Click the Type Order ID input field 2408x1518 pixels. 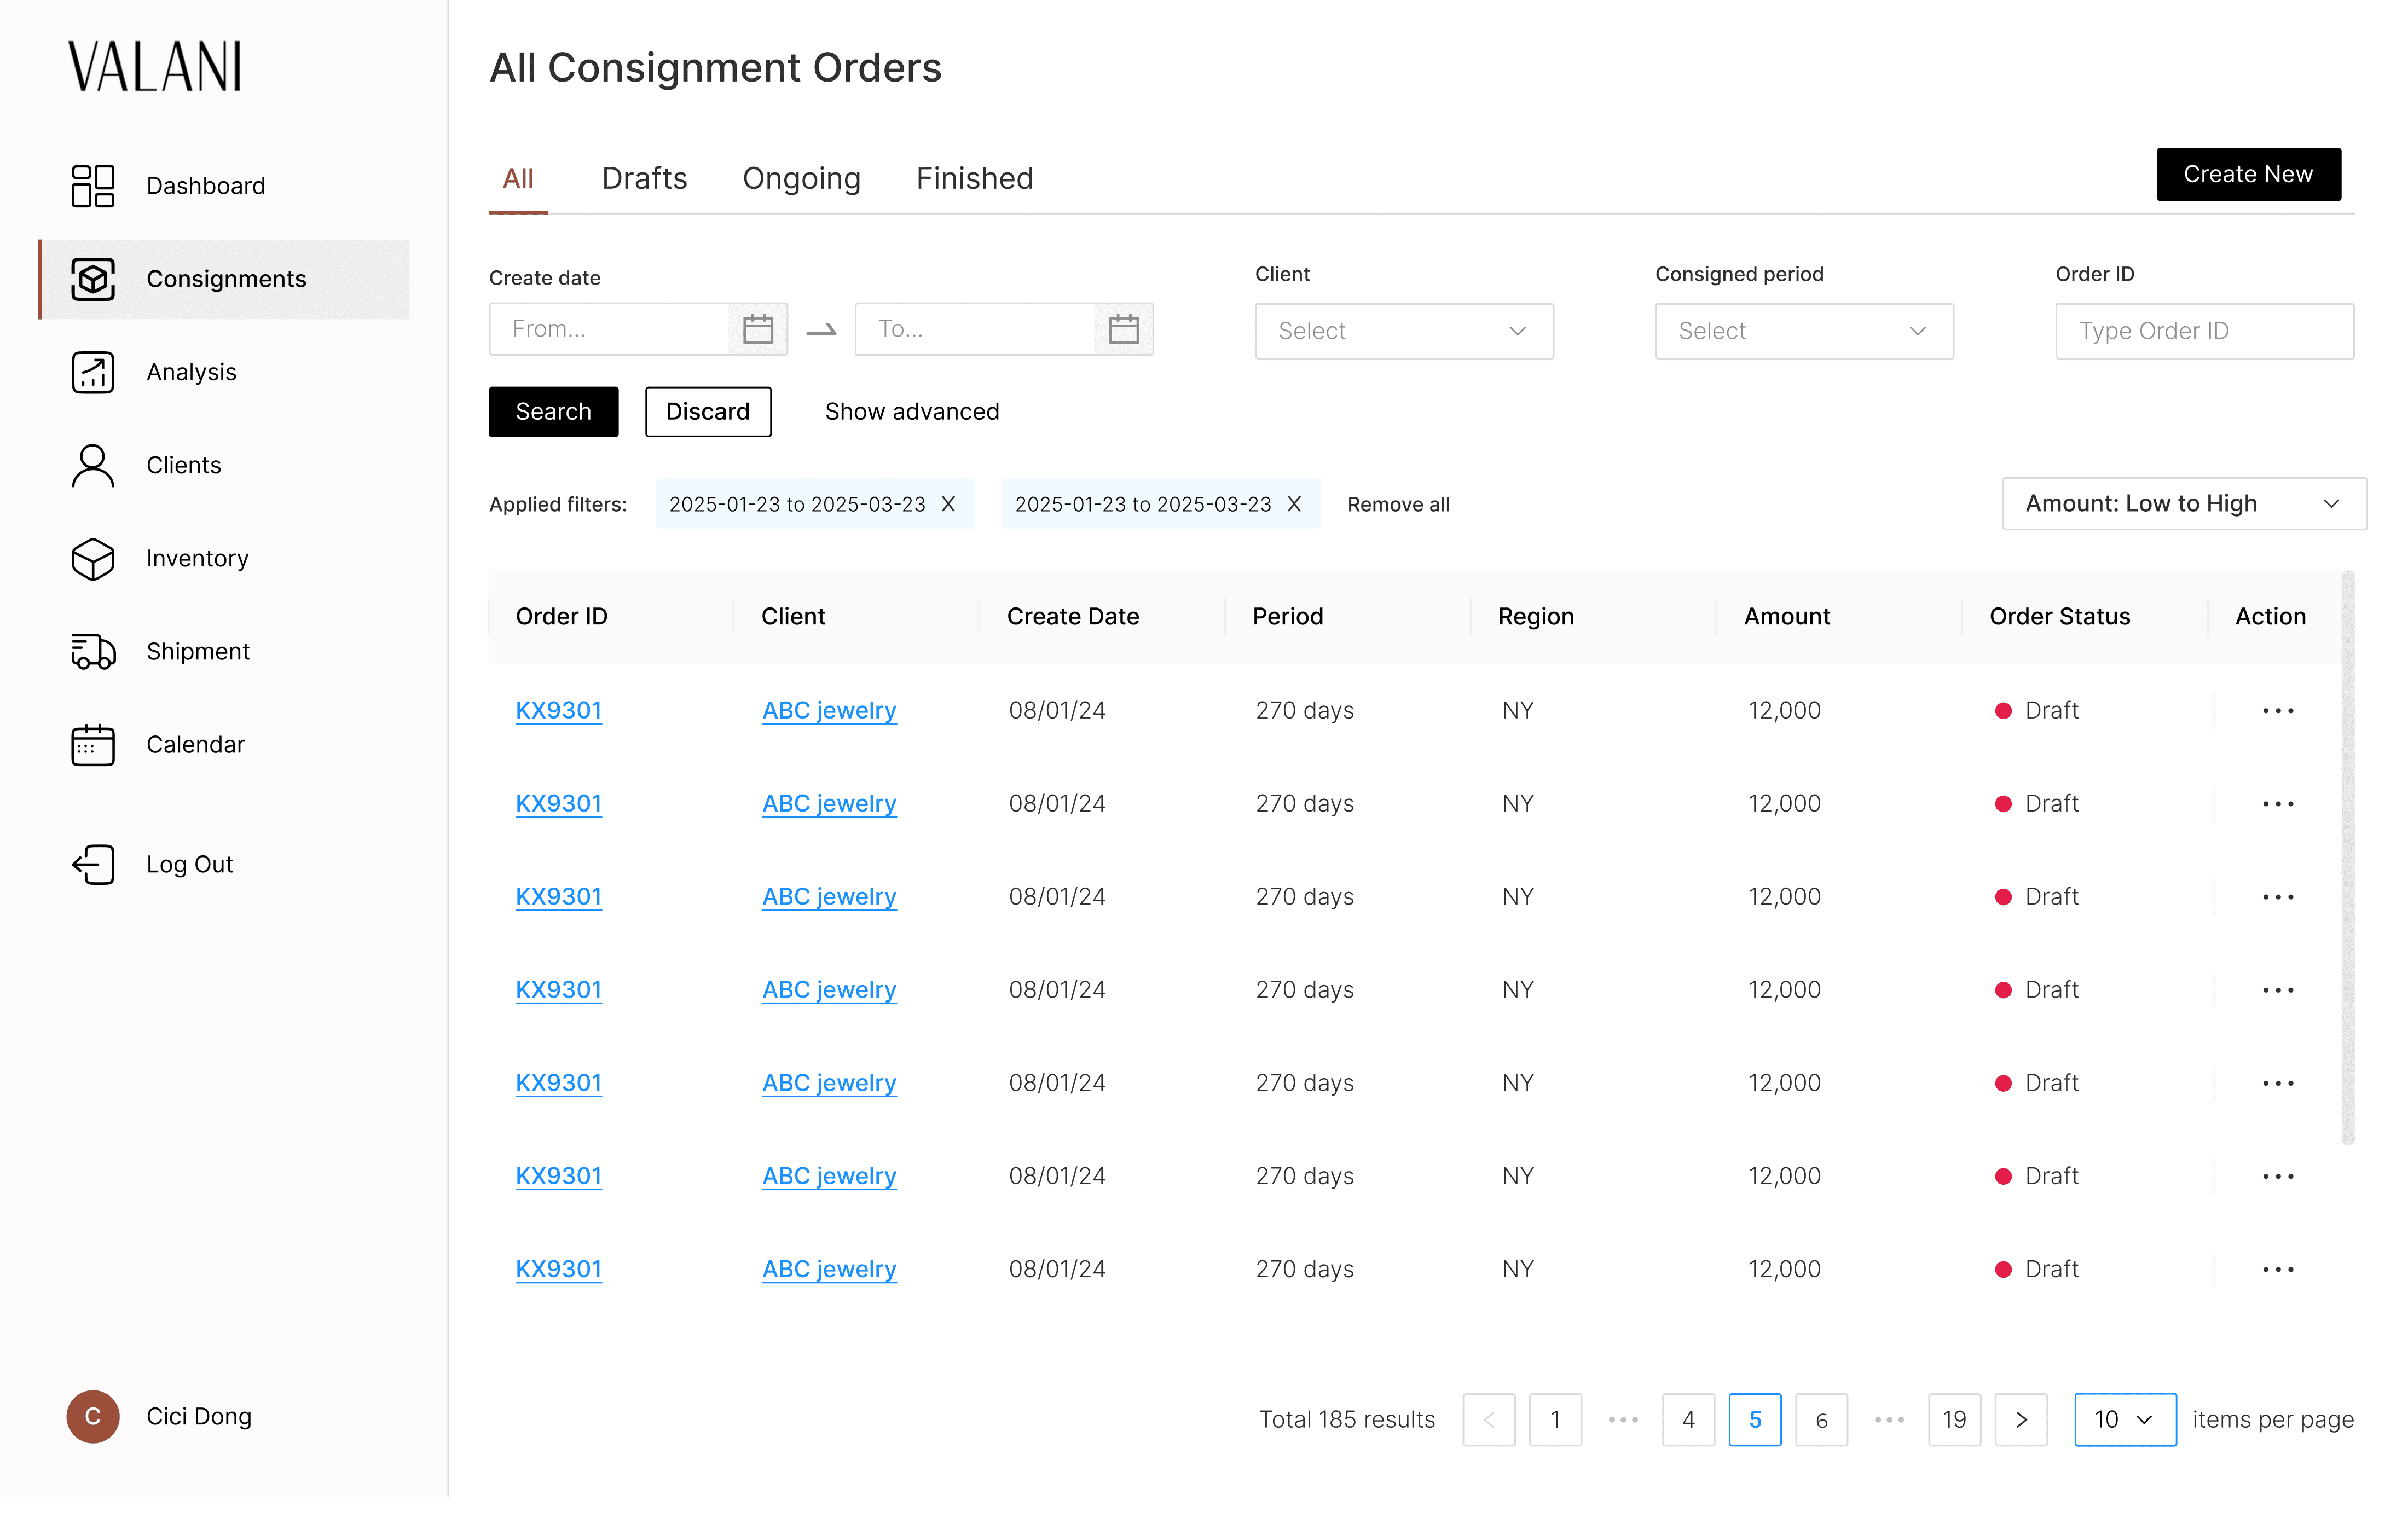[x=2203, y=331]
